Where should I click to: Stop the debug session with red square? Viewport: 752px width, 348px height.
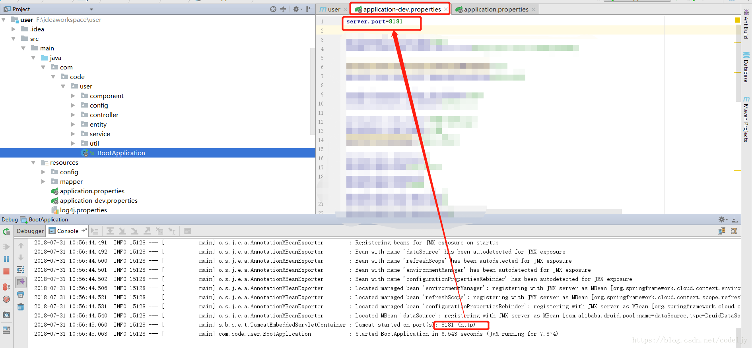tap(6, 271)
